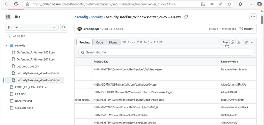Open the main branch dropdown
Screen dimensions: 264x125
(32, 27)
